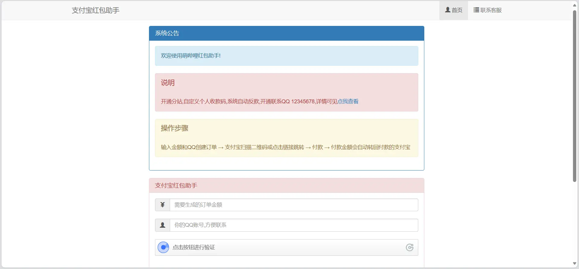Click the page vertical scrollbar thumb
The width and height of the screenshot is (579, 269).
point(574,96)
